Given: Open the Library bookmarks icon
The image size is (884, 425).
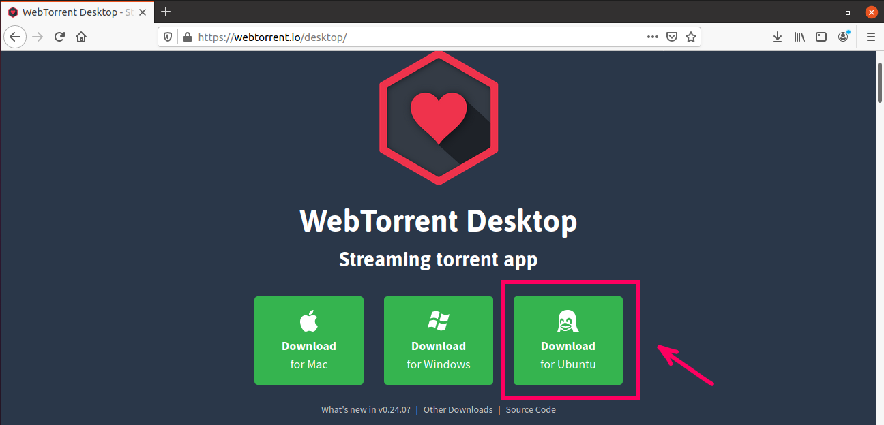Looking at the screenshot, I should 799,37.
